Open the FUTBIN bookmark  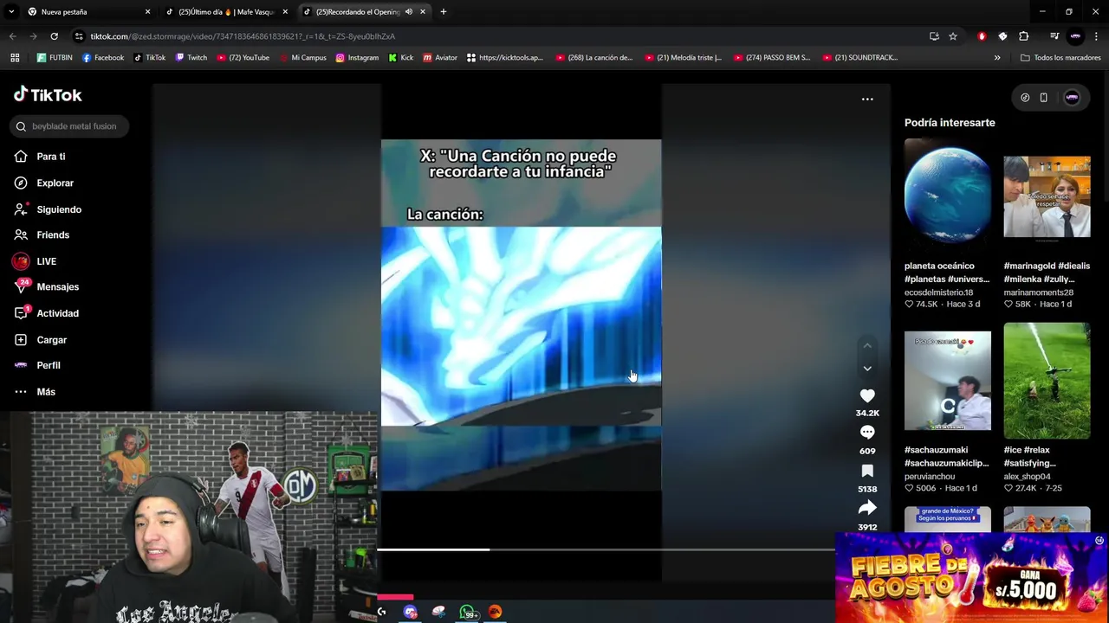[x=55, y=58]
